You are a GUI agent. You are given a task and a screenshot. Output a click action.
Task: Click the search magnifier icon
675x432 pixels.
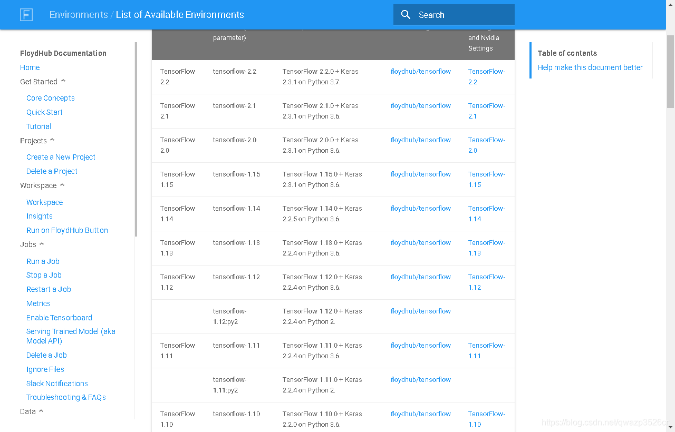point(406,15)
